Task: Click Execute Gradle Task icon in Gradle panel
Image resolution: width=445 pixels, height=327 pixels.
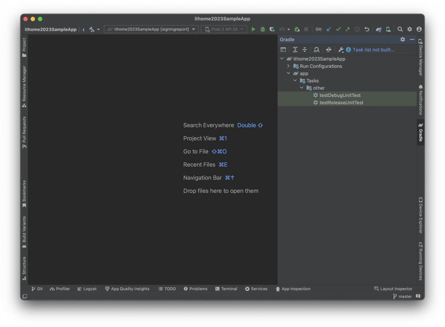Action: pos(283,50)
